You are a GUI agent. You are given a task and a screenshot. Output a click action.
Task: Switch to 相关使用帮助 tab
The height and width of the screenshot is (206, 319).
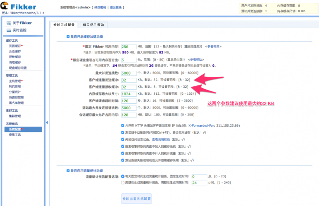pyautogui.click(x=93, y=24)
